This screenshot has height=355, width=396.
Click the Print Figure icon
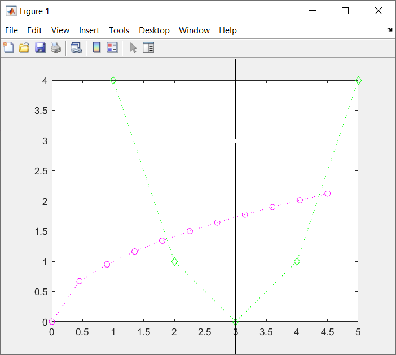[x=55, y=47]
